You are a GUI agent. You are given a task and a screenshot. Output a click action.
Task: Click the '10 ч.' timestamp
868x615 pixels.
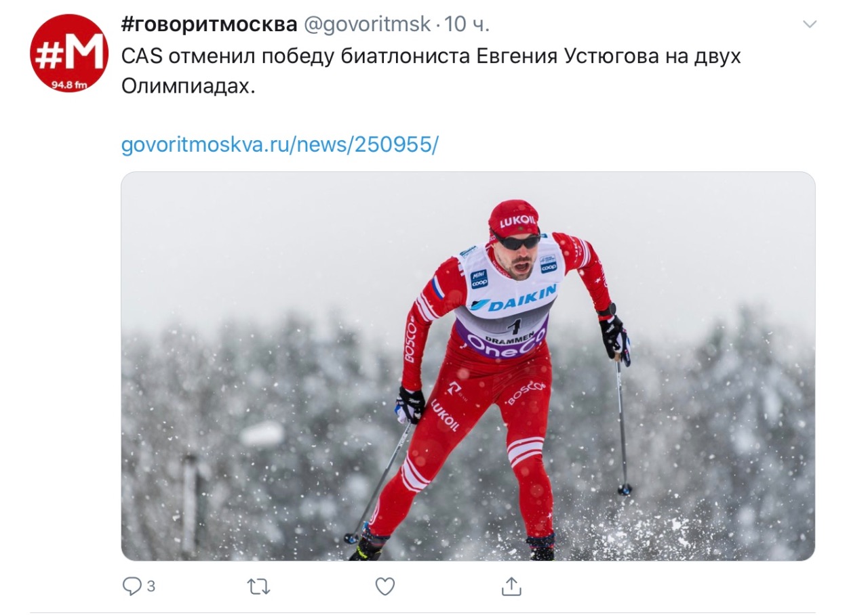467,24
